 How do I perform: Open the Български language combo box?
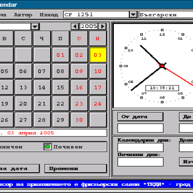[166, 14]
